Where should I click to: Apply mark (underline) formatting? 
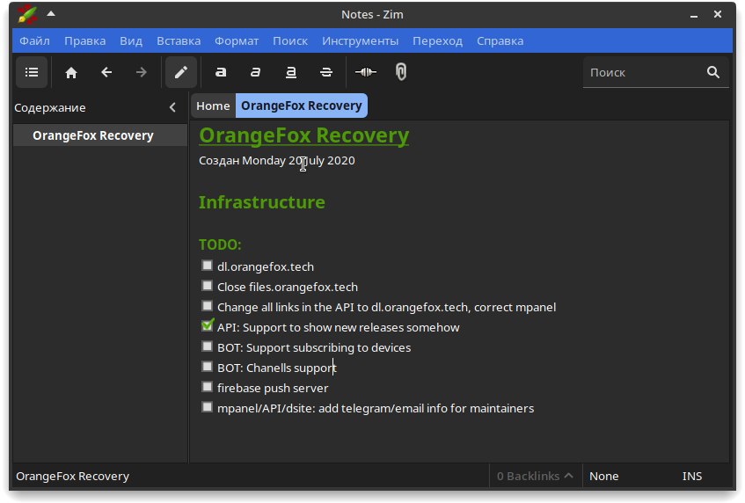coord(291,72)
